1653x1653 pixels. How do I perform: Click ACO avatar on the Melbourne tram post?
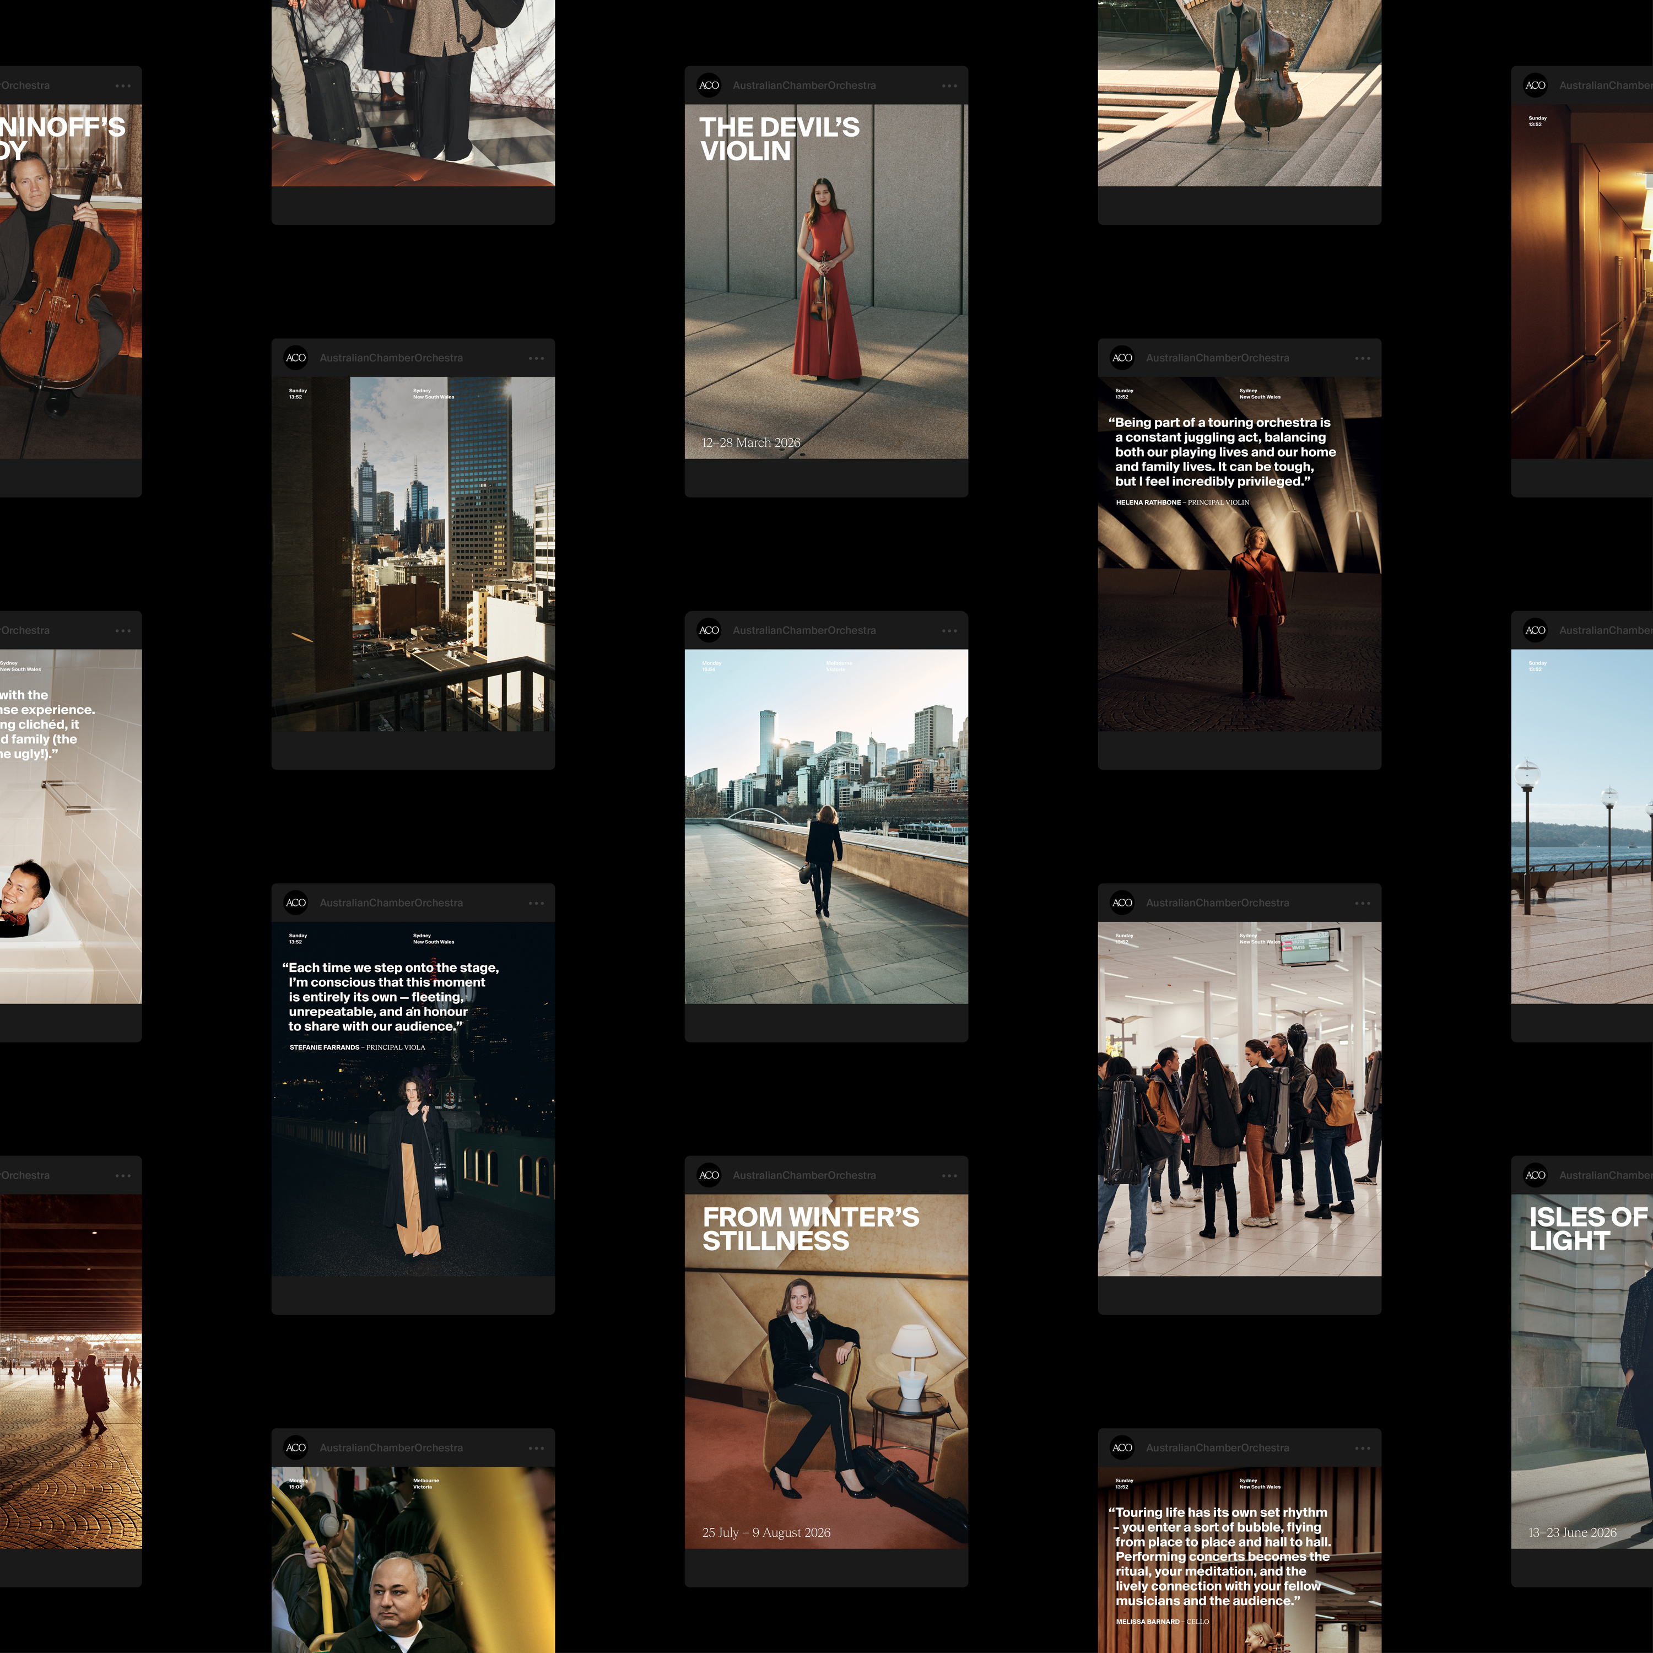click(x=295, y=1447)
